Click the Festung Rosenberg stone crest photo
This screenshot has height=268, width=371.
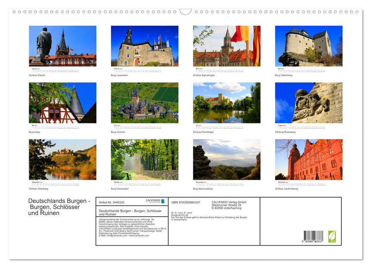[x=309, y=103]
